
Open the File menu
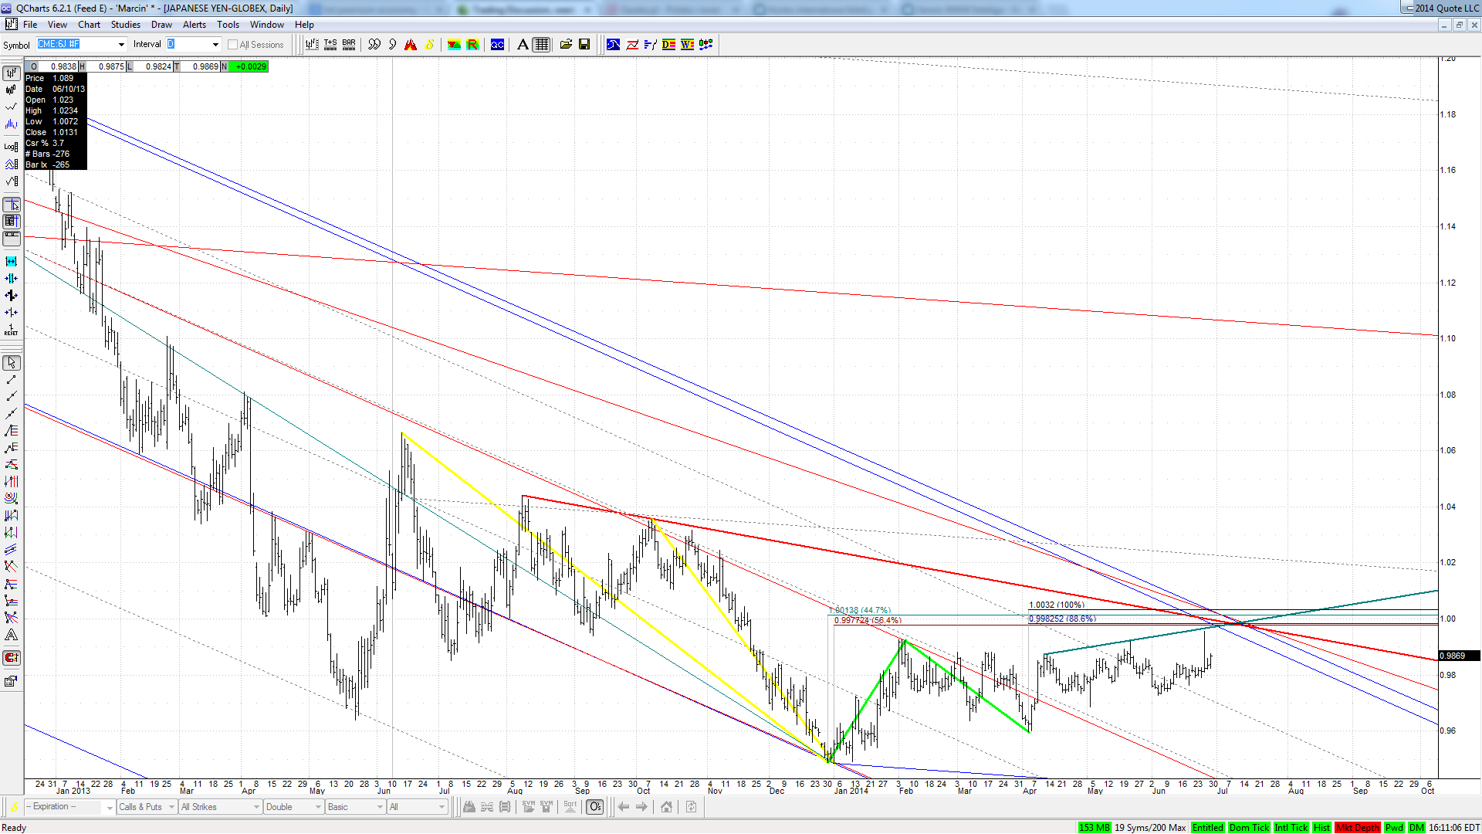[30, 25]
